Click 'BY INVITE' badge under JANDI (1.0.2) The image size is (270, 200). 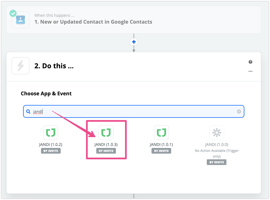[51, 151]
